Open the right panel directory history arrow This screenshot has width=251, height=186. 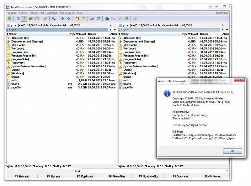pyautogui.click(x=227, y=30)
